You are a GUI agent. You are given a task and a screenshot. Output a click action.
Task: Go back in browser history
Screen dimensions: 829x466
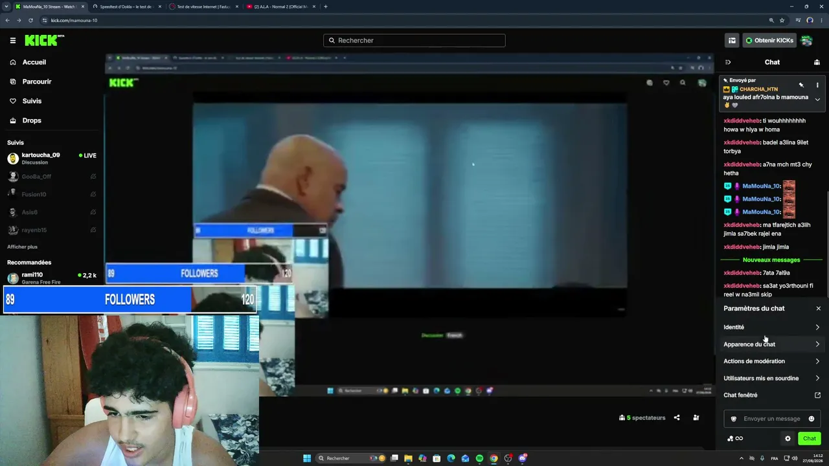(7, 20)
